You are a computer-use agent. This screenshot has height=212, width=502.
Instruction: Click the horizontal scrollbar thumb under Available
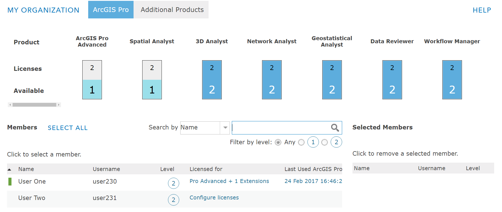(x=34, y=105)
